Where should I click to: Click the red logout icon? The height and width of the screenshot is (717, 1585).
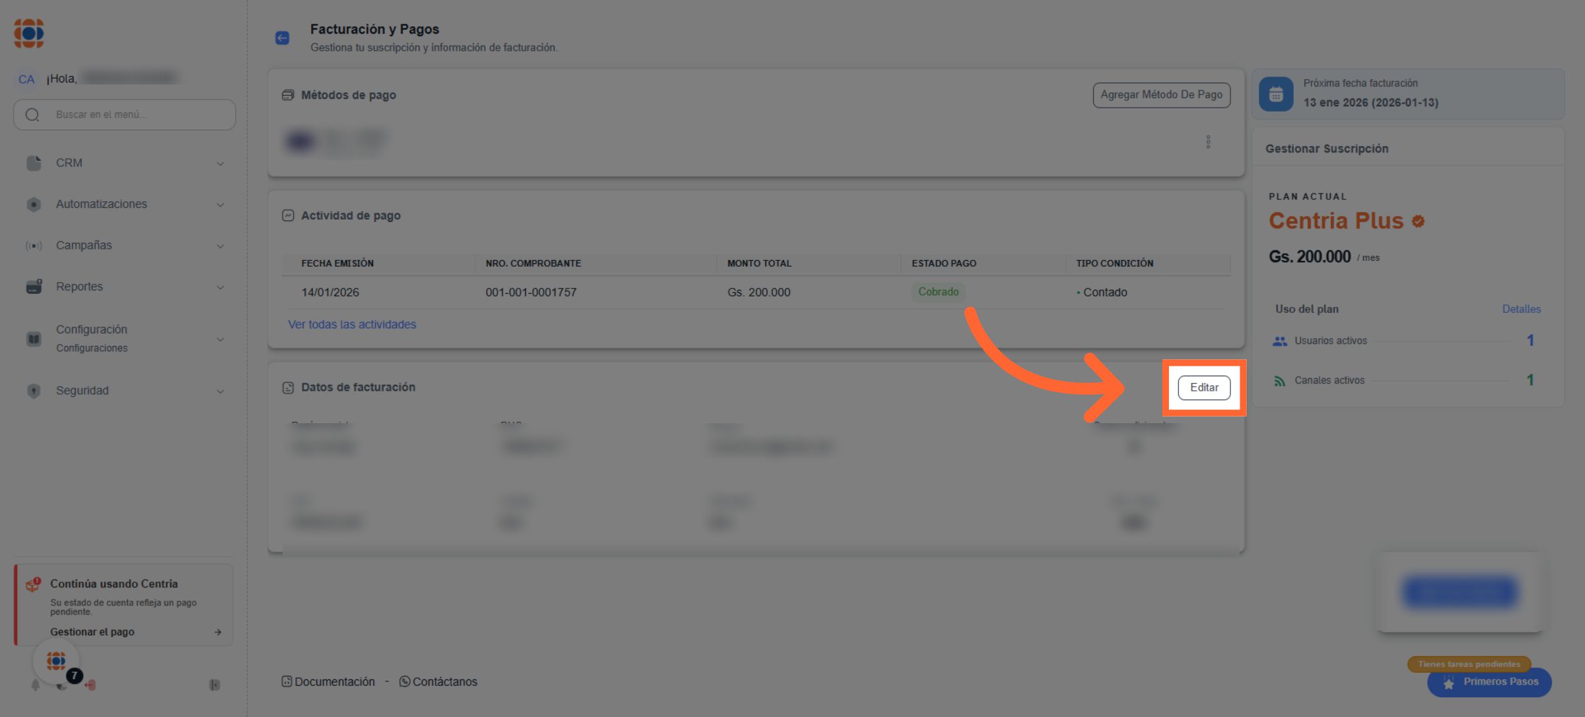pos(90,685)
